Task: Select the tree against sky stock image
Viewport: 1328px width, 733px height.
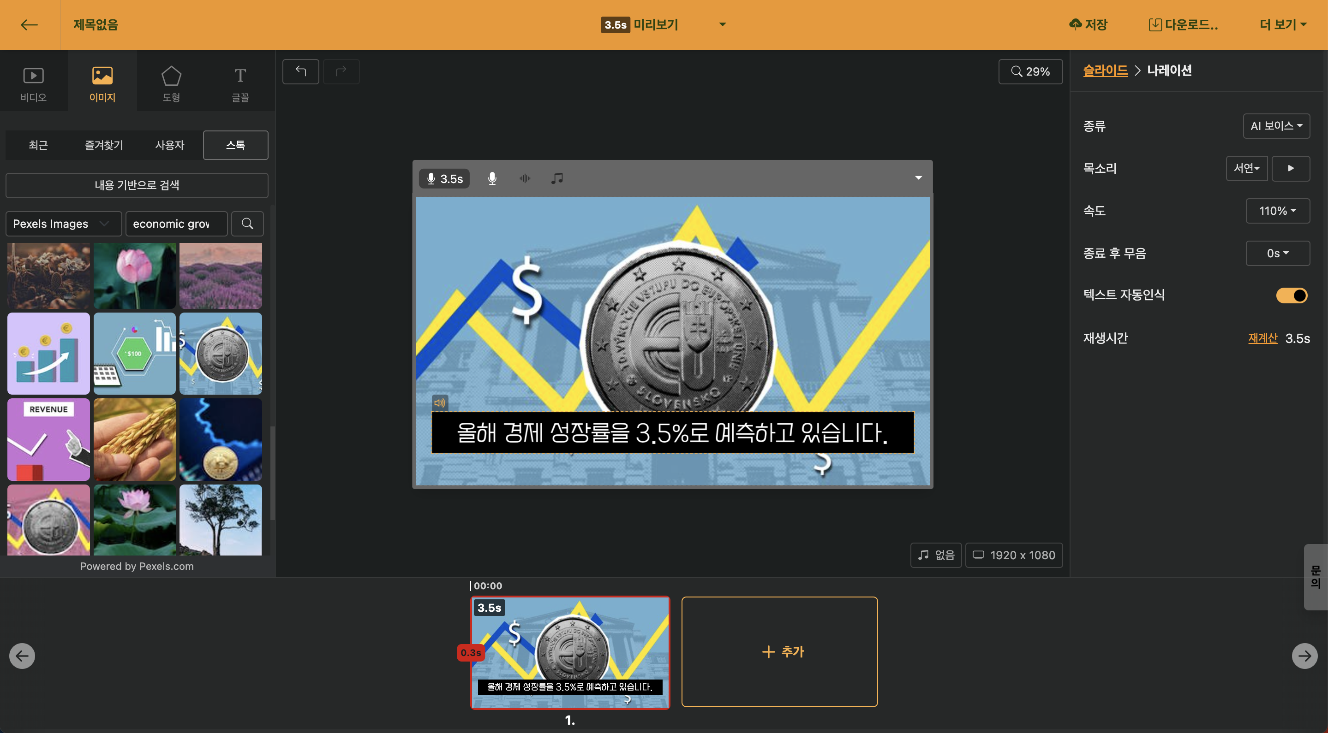Action: pos(221,520)
